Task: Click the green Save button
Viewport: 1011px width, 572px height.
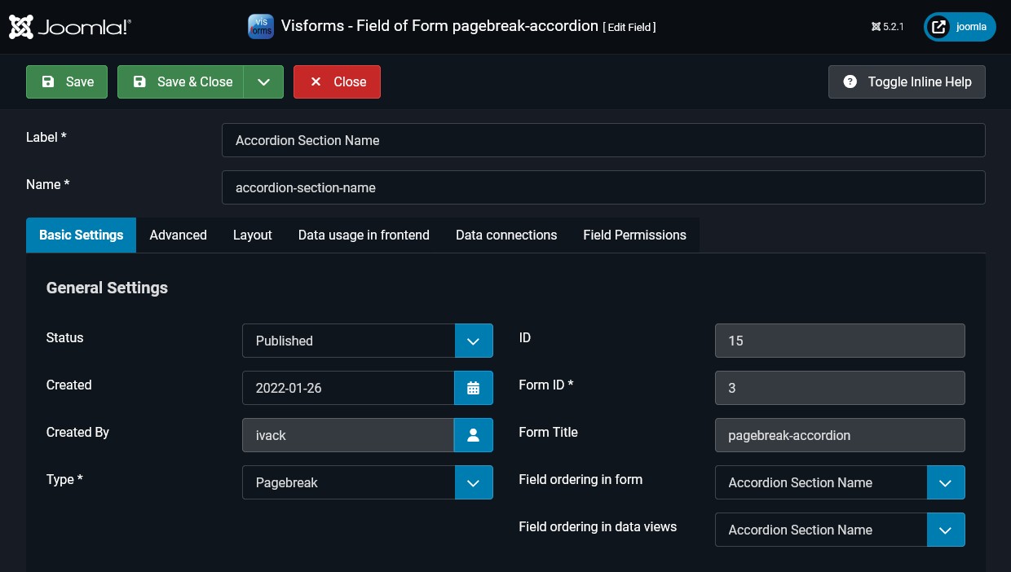Action: (x=67, y=81)
